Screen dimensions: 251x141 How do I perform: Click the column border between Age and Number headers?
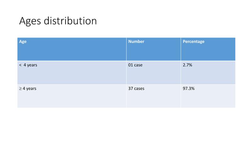pos(126,49)
